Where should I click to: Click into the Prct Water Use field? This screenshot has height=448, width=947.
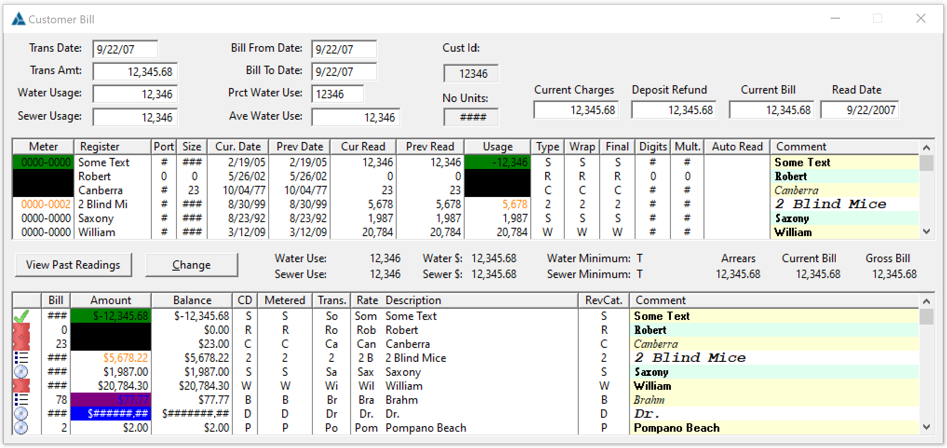(337, 94)
